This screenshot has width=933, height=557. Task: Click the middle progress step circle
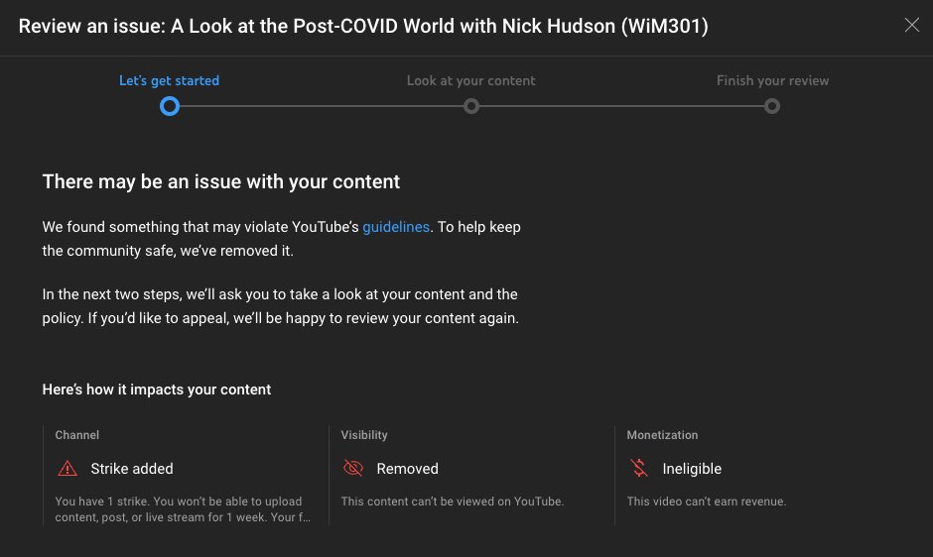point(471,106)
